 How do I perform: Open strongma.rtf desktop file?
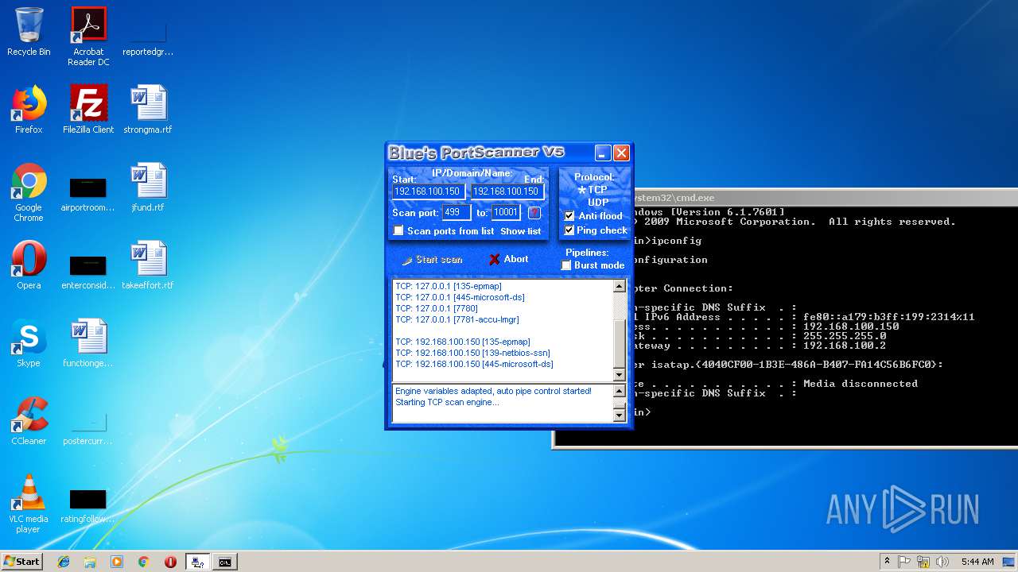pyautogui.click(x=148, y=110)
